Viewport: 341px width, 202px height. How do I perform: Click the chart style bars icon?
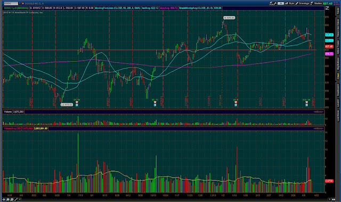tap(287, 3)
